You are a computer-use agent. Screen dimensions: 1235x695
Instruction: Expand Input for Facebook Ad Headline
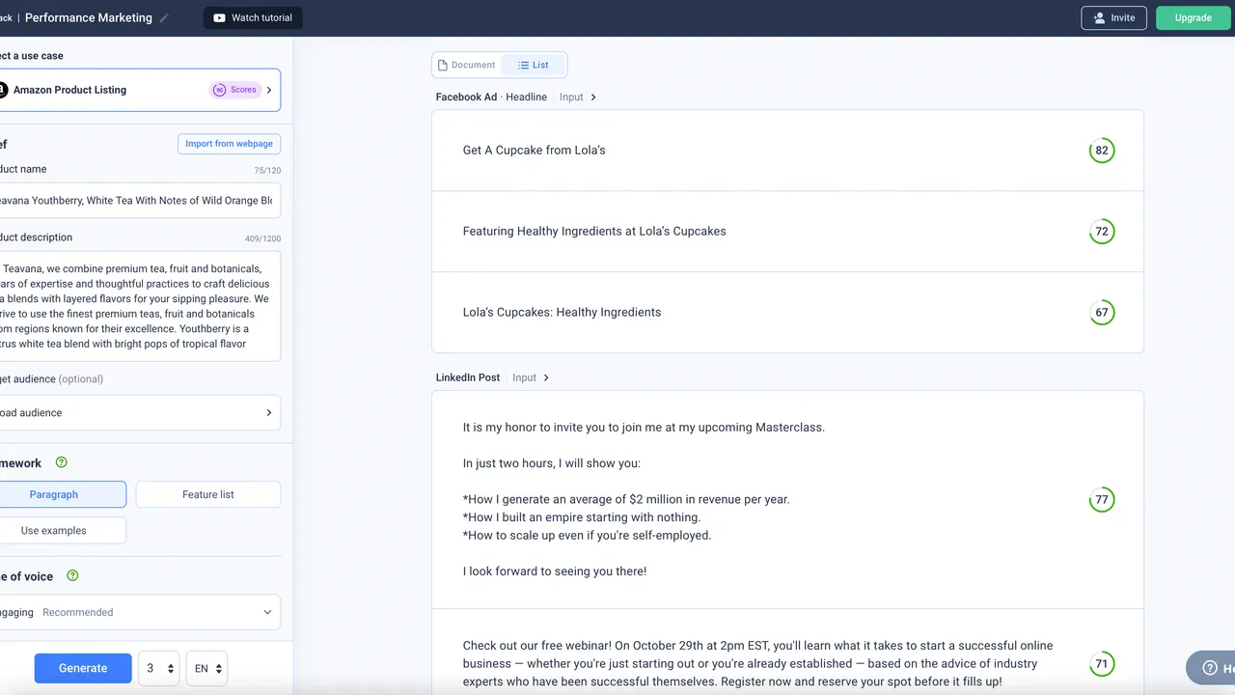click(x=578, y=97)
